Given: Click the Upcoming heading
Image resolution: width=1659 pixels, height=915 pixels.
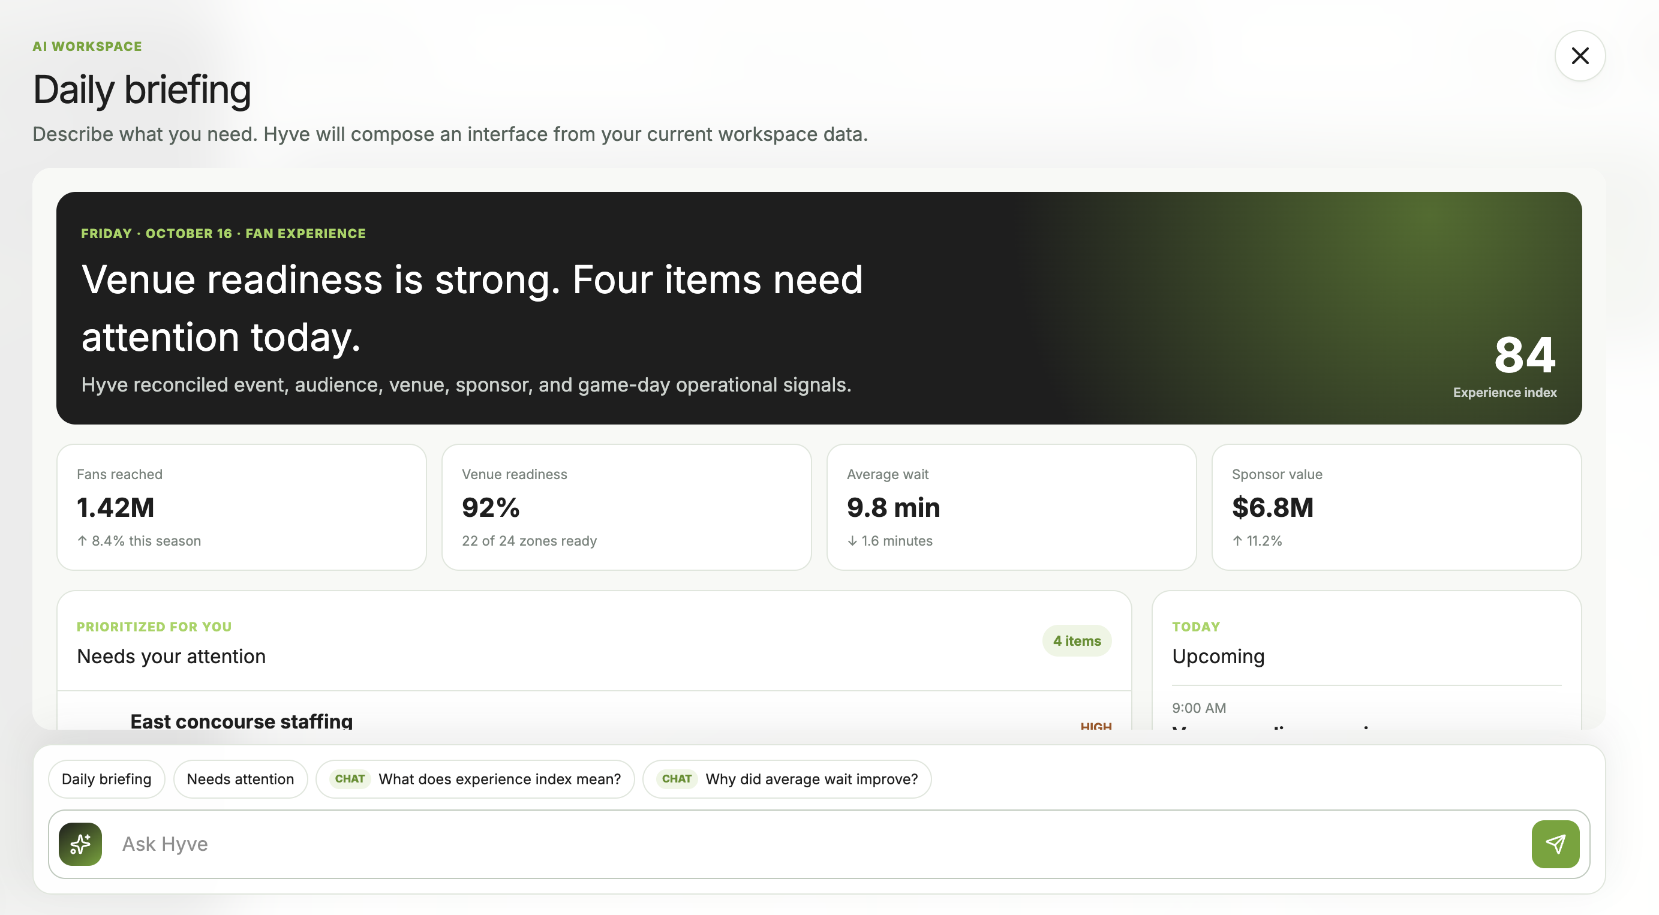Looking at the screenshot, I should coord(1218,656).
